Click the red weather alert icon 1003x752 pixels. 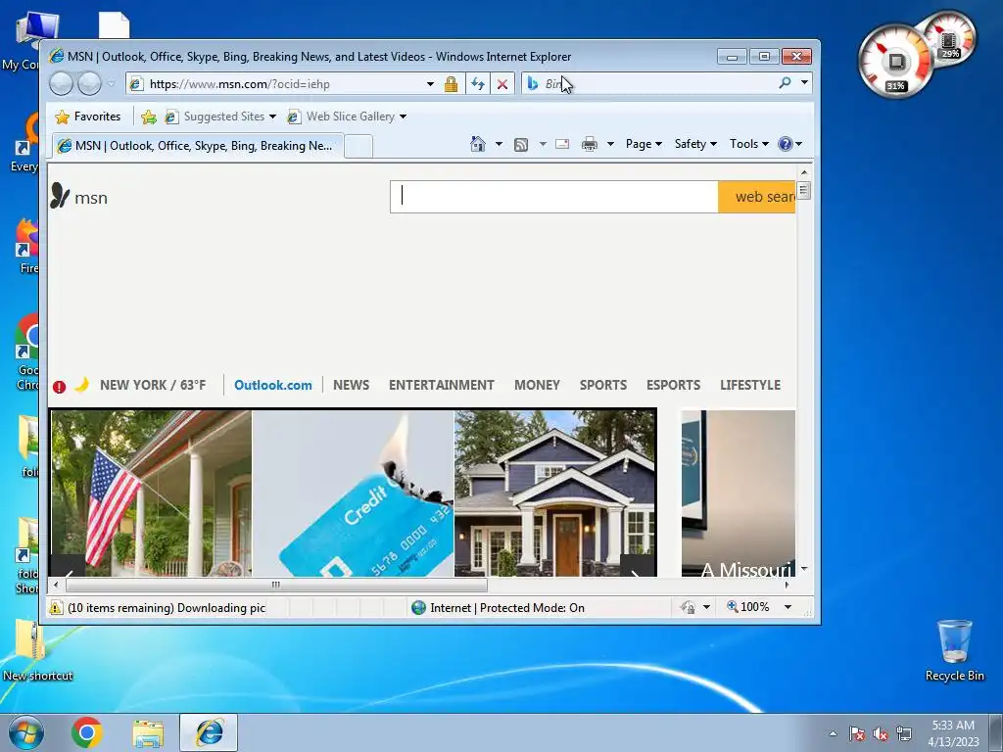click(59, 386)
